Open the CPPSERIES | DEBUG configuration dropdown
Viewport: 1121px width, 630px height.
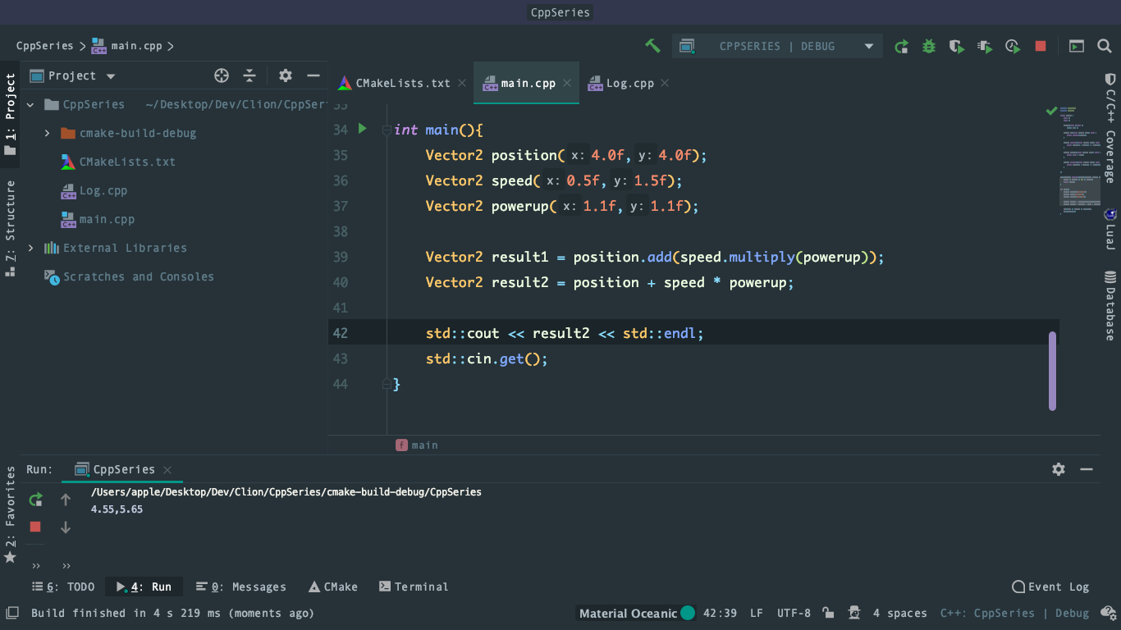pyautogui.click(x=777, y=46)
